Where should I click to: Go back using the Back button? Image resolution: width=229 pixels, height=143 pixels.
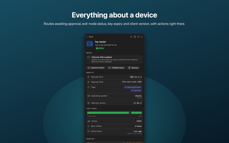[x=90, y=37]
